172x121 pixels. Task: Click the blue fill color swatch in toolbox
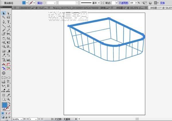point(4,105)
